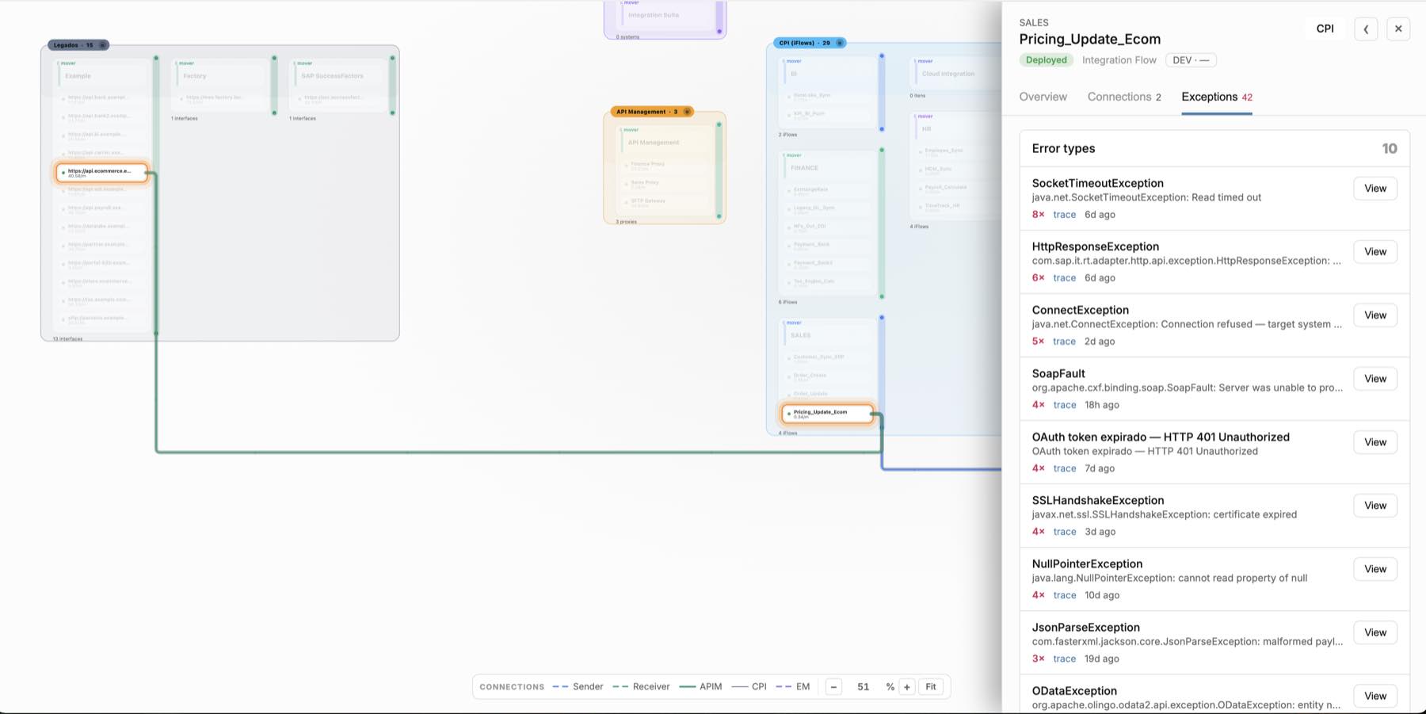Open the Overview tab
Viewport: 1426px width, 714px height.
coord(1043,97)
